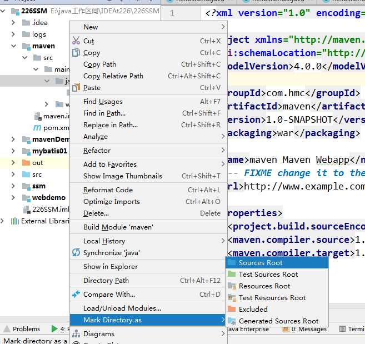Click the 226SSM.iml file icon
Viewport: 365px width, 344px height.
click(27, 210)
